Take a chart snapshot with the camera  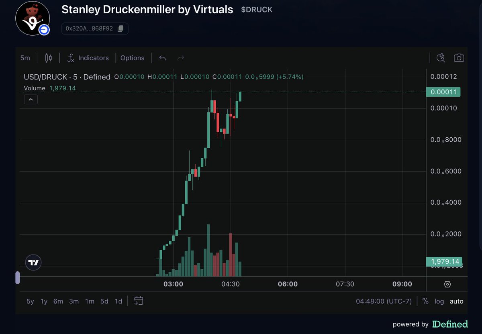tap(459, 58)
